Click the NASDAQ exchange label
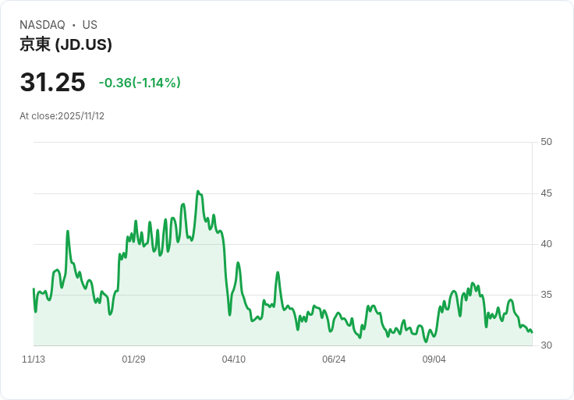Image resolution: width=574 pixels, height=400 pixels. coord(42,25)
